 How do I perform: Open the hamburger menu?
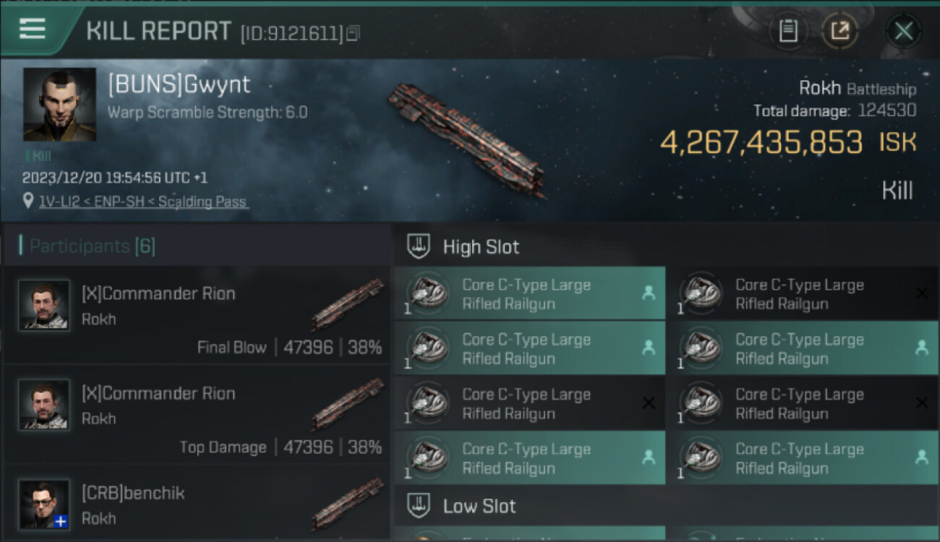tap(33, 29)
